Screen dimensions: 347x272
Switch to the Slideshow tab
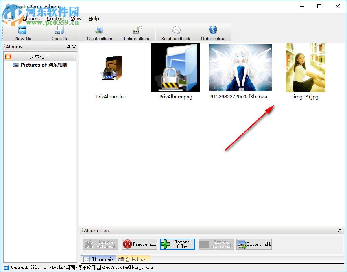[133, 259]
